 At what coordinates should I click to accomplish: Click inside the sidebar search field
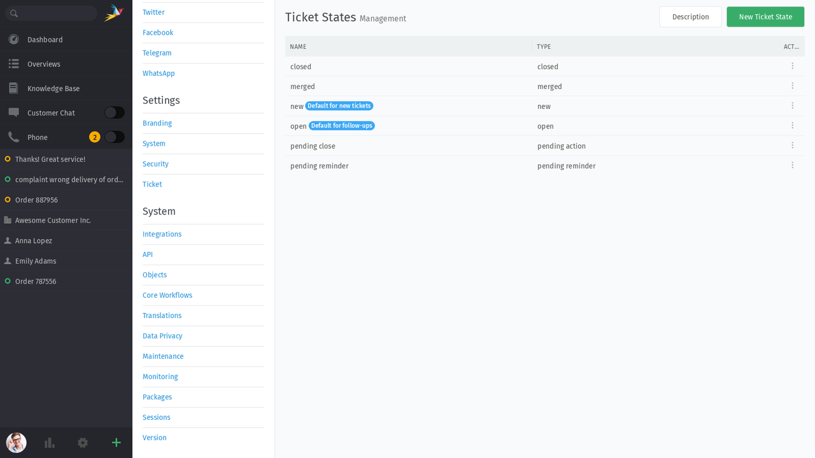point(54,12)
